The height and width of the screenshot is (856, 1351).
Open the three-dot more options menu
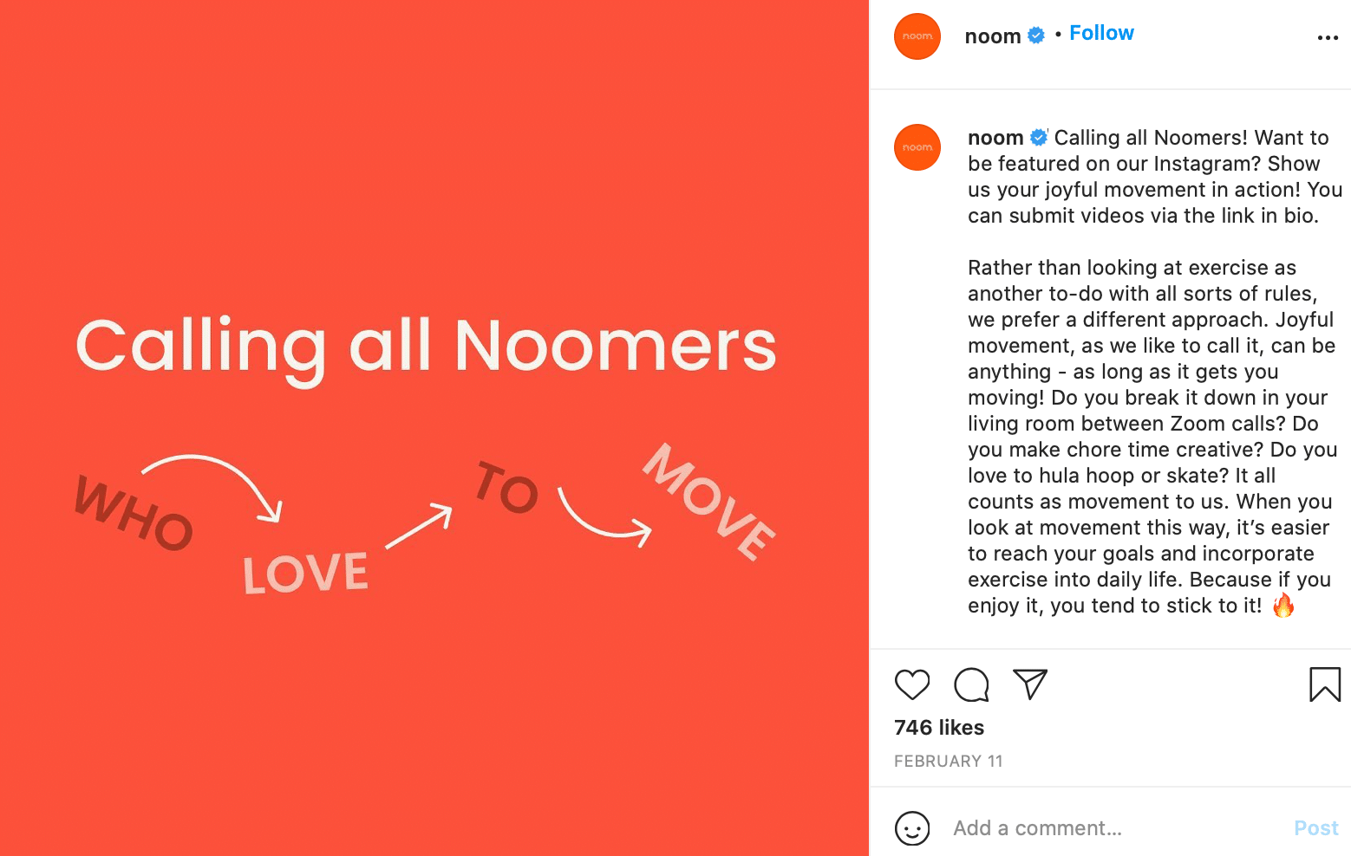tap(1328, 38)
